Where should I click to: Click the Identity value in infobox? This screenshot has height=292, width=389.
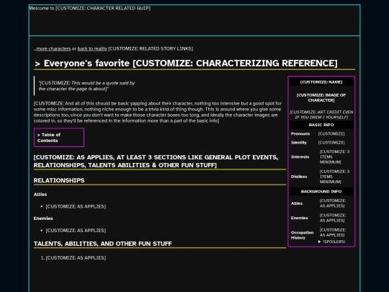coord(331,143)
